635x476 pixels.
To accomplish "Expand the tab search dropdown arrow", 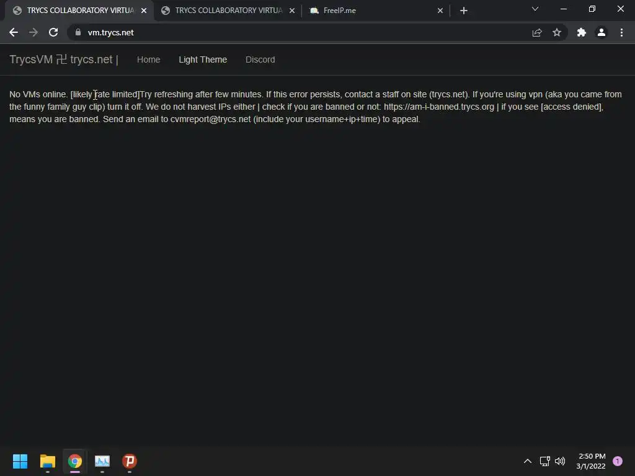I will coord(535,9).
